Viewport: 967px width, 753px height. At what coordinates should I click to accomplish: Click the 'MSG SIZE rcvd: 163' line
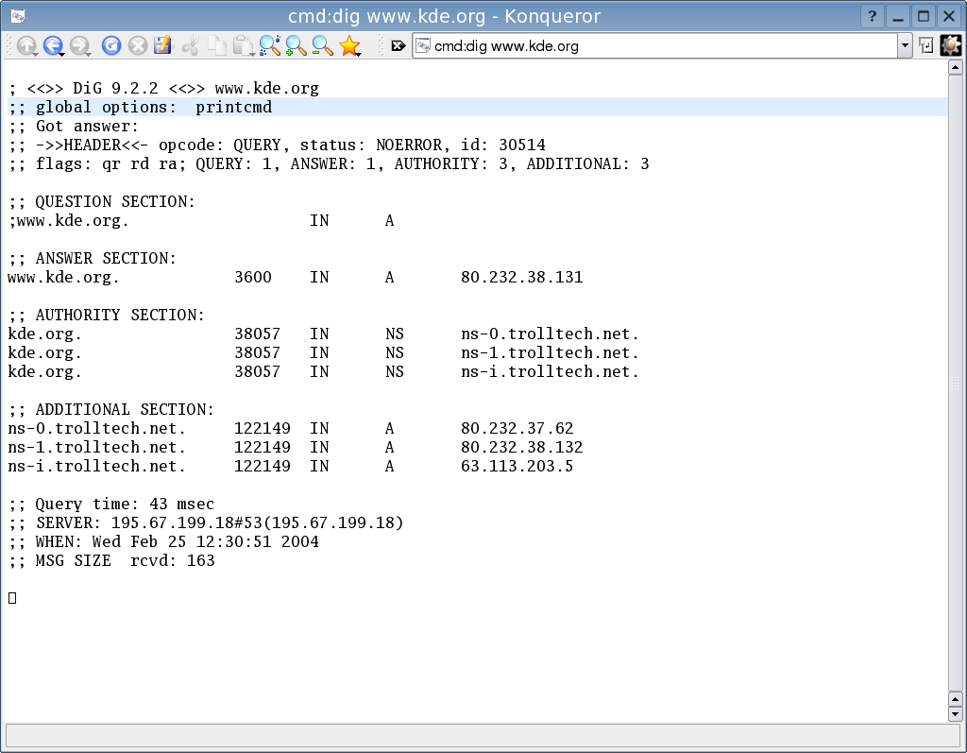click(x=111, y=561)
